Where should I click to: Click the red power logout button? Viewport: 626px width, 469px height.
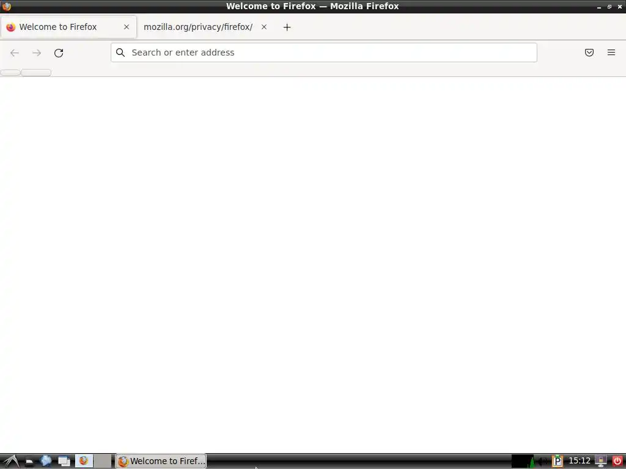(617, 462)
